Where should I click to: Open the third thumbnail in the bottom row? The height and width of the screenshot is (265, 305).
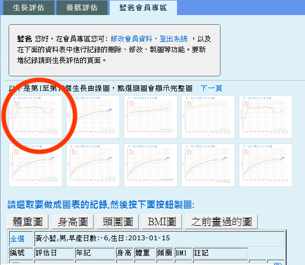coord(151,165)
